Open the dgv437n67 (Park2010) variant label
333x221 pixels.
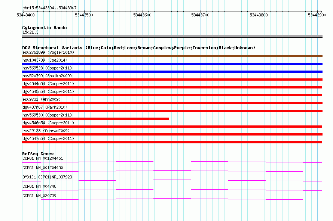point(45,107)
